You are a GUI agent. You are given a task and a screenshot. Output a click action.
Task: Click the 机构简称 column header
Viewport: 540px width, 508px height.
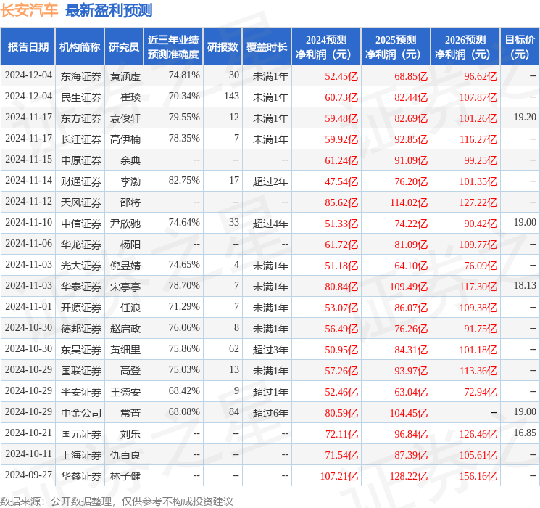[80, 47]
